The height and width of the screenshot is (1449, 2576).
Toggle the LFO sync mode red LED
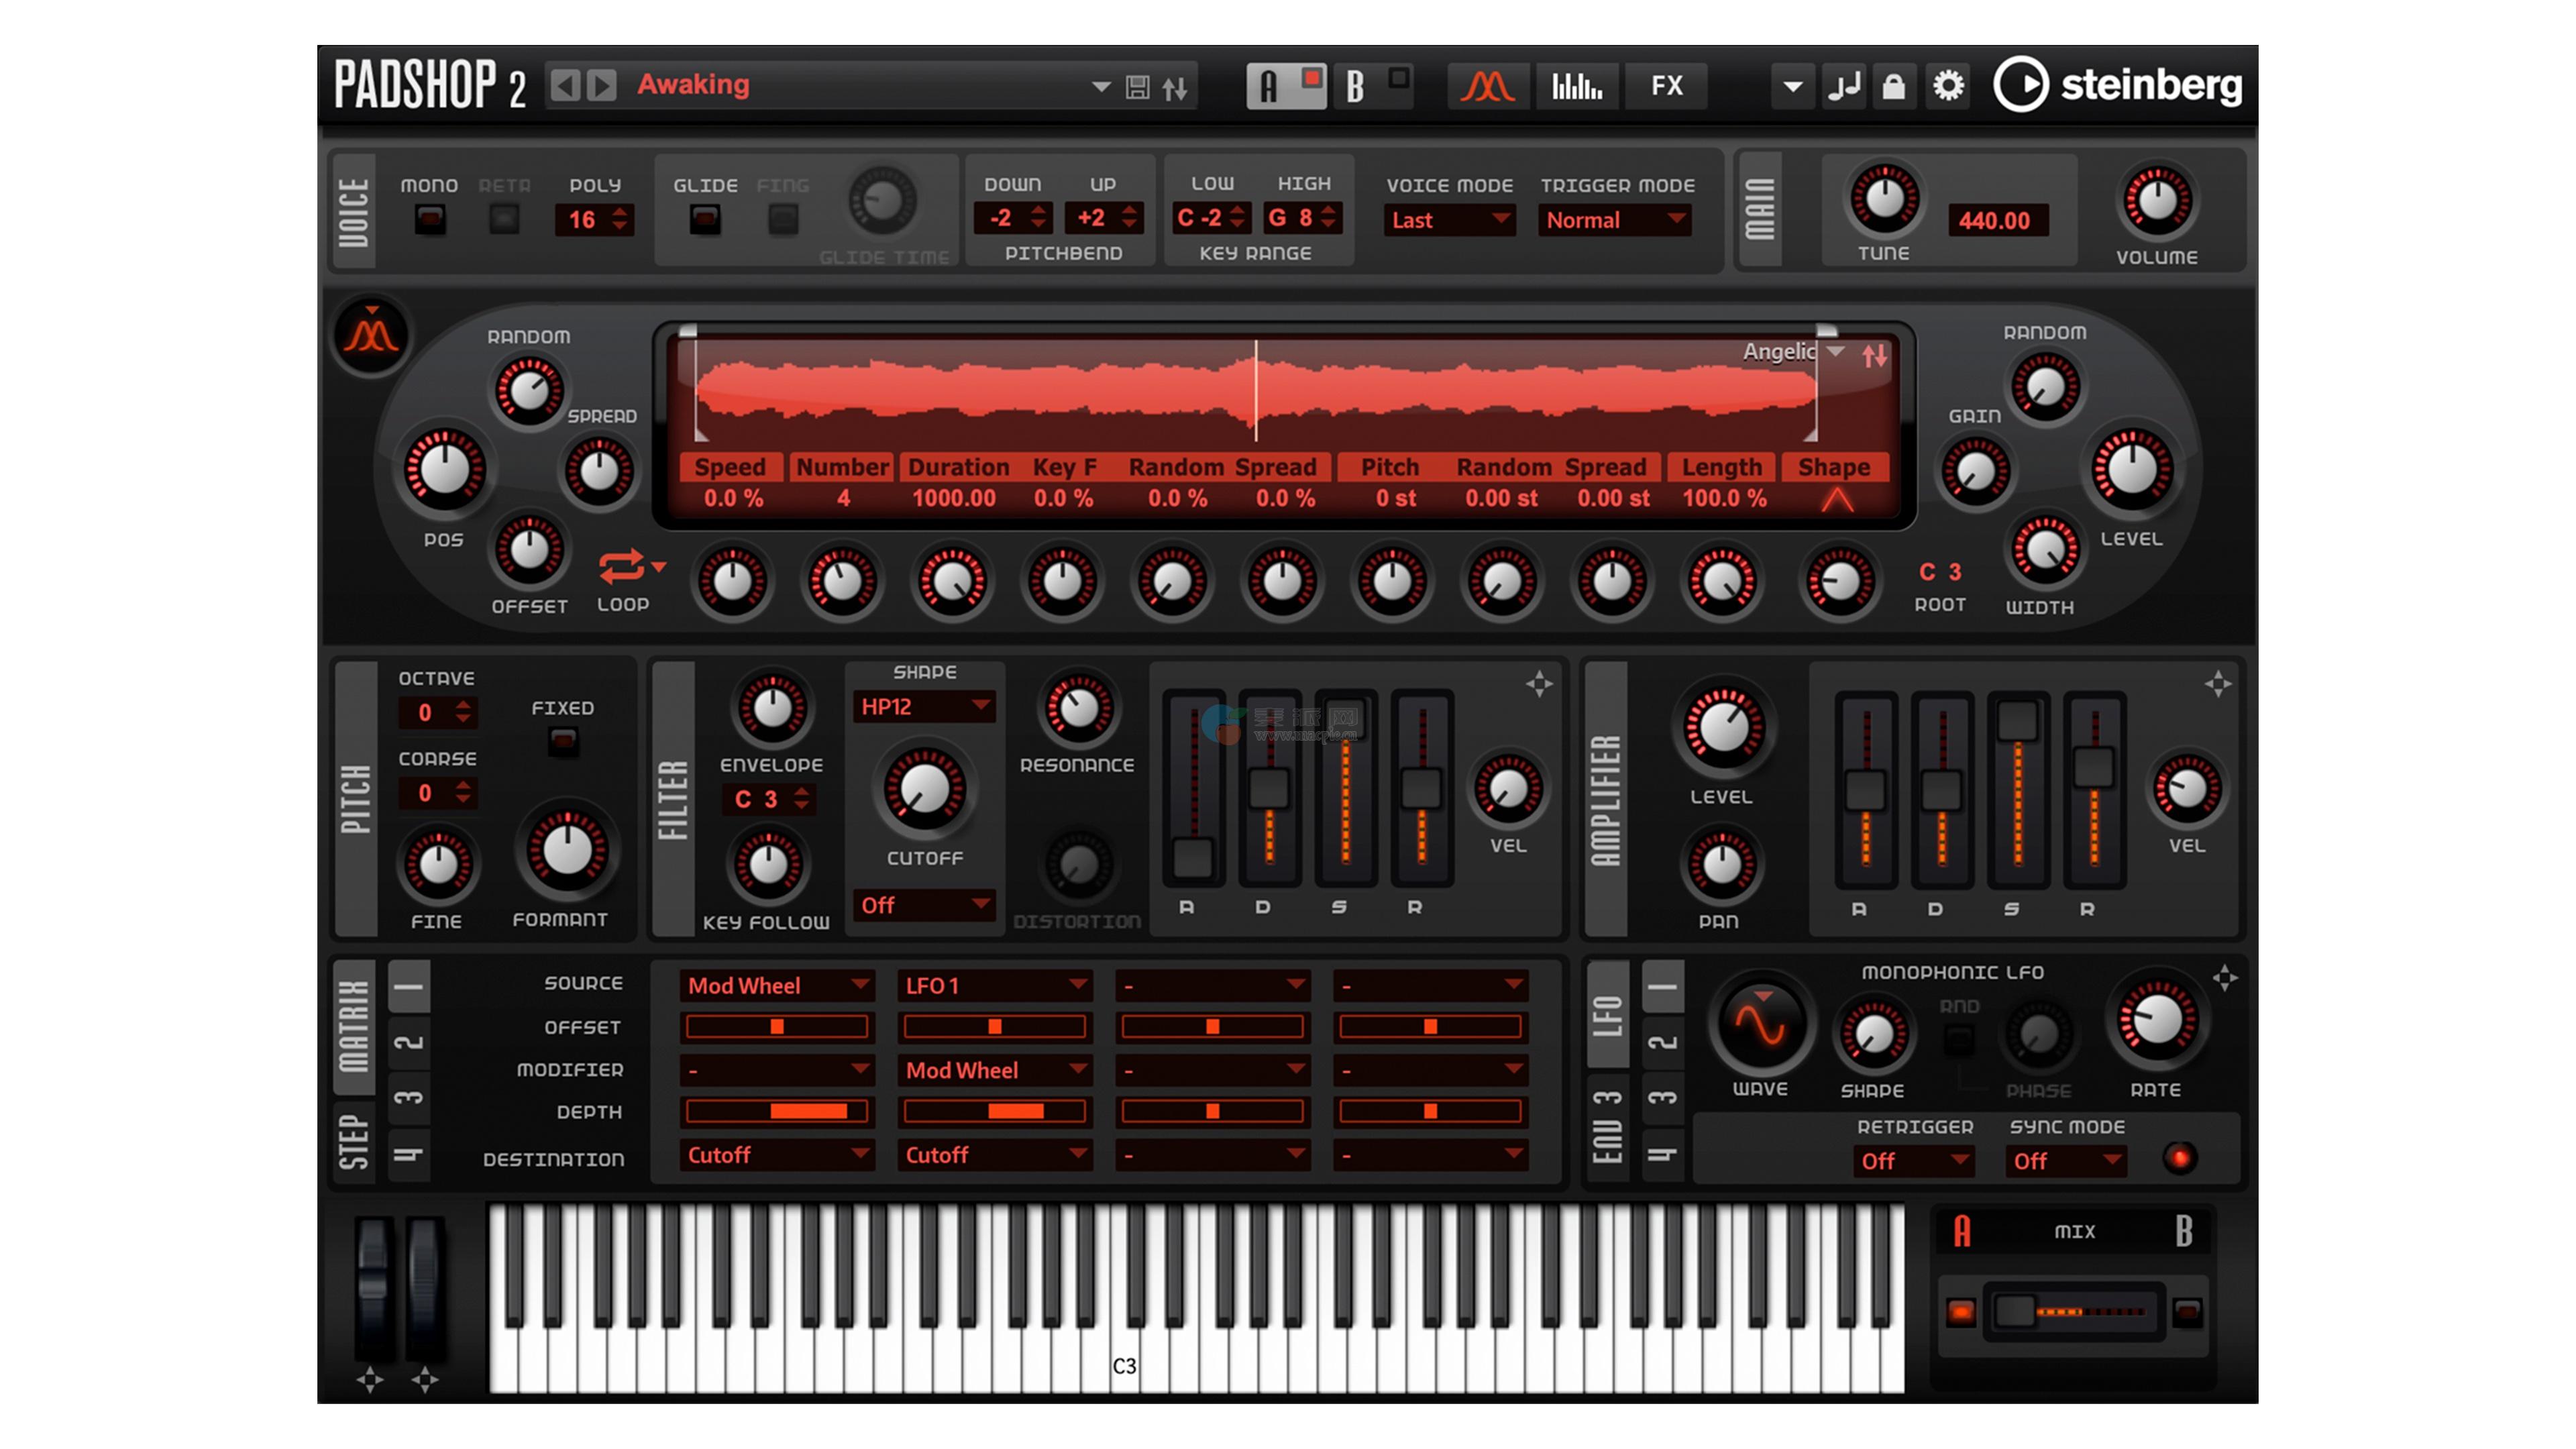[x=2179, y=1158]
